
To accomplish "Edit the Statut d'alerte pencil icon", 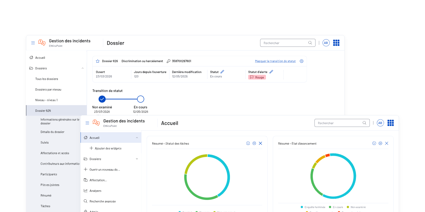I will coord(271,72).
